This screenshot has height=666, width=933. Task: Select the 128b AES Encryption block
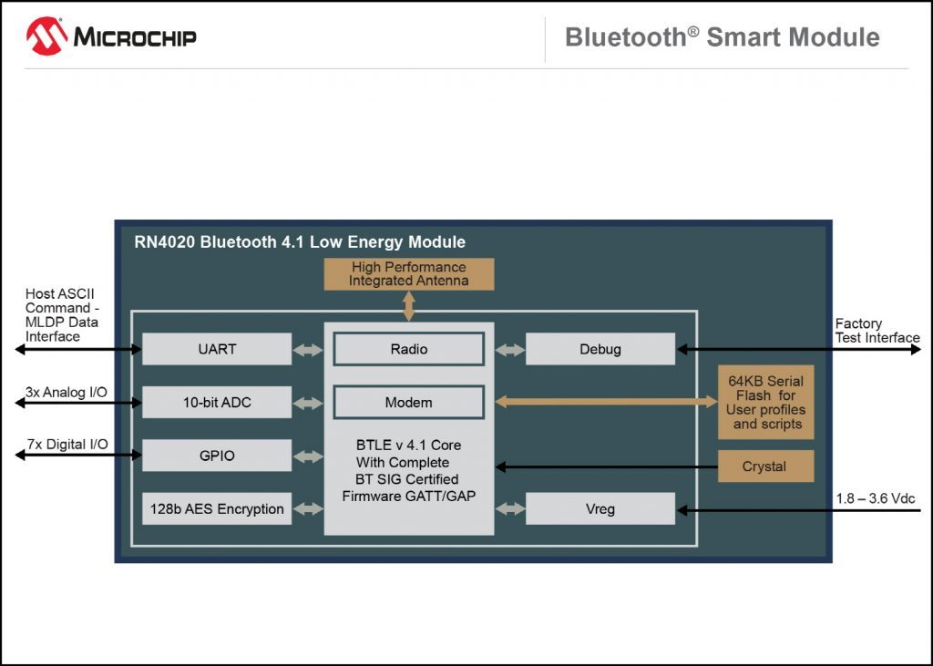point(217,508)
